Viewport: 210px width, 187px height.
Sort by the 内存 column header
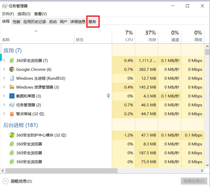tap(147, 36)
